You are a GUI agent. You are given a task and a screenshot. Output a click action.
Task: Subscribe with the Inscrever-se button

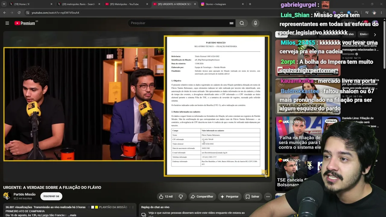51,196
